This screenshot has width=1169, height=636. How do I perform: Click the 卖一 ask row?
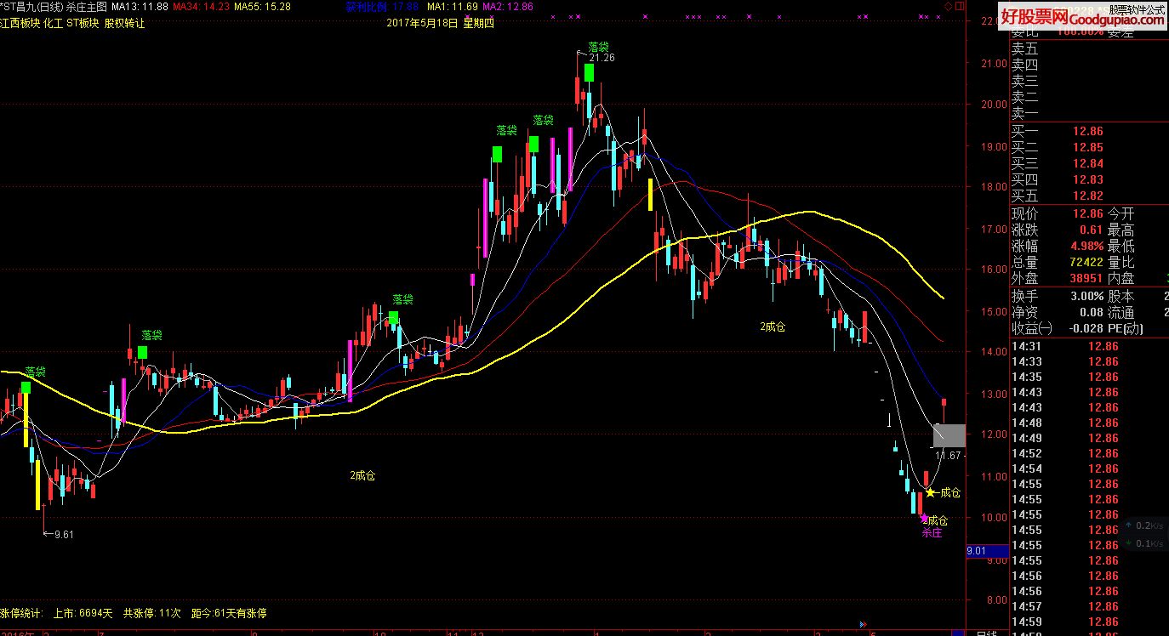coord(1089,113)
